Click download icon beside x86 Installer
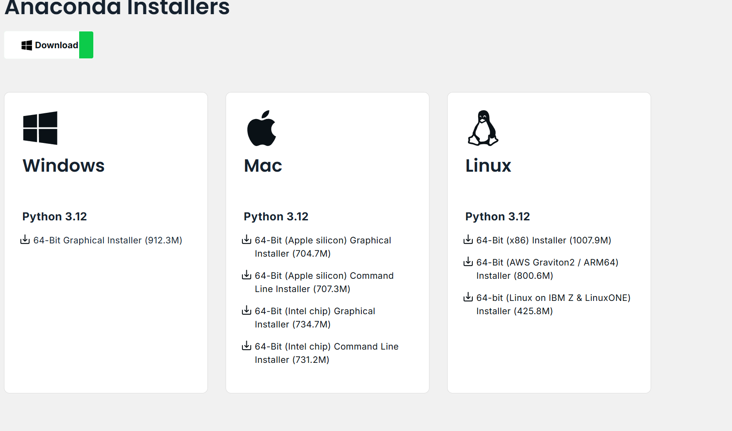The height and width of the screenshot is (431, 732). click(x=468, y=239)
